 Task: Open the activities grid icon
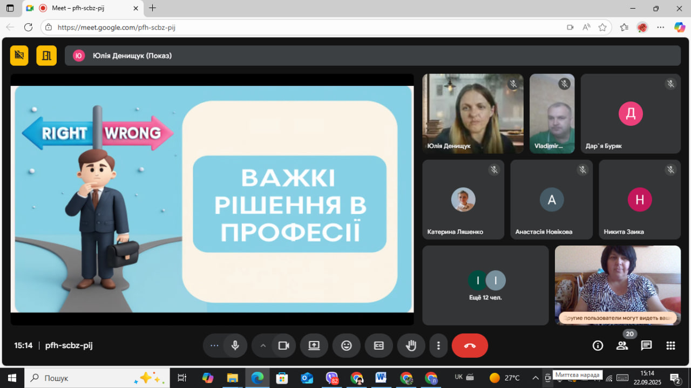click(x=670, y=346)
